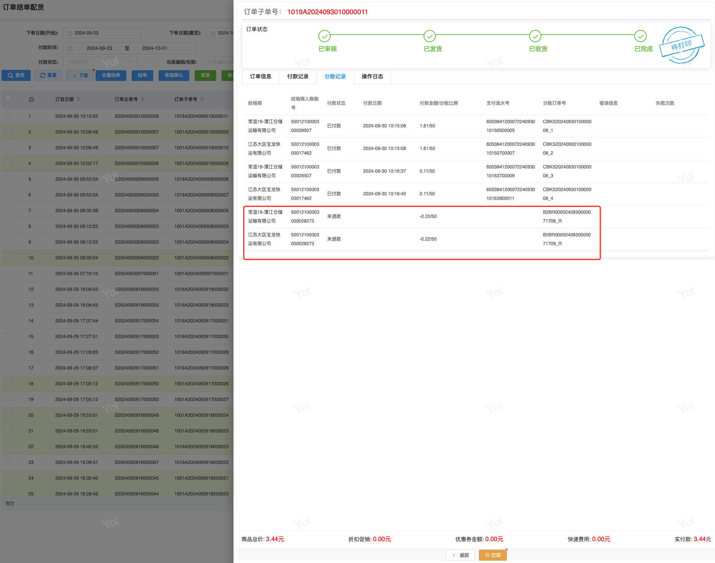
Task: Click the 查询 search button
Action: [x=16, y=76]
